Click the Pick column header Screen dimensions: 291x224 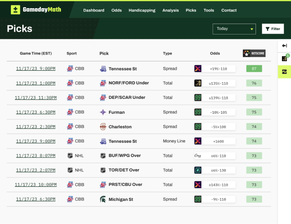tap(104, 54)
